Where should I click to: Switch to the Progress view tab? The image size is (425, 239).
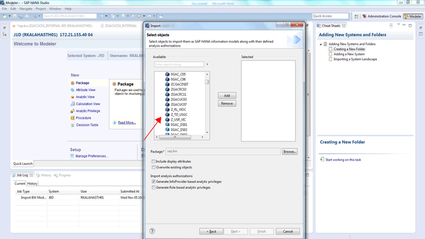(62, 175)
